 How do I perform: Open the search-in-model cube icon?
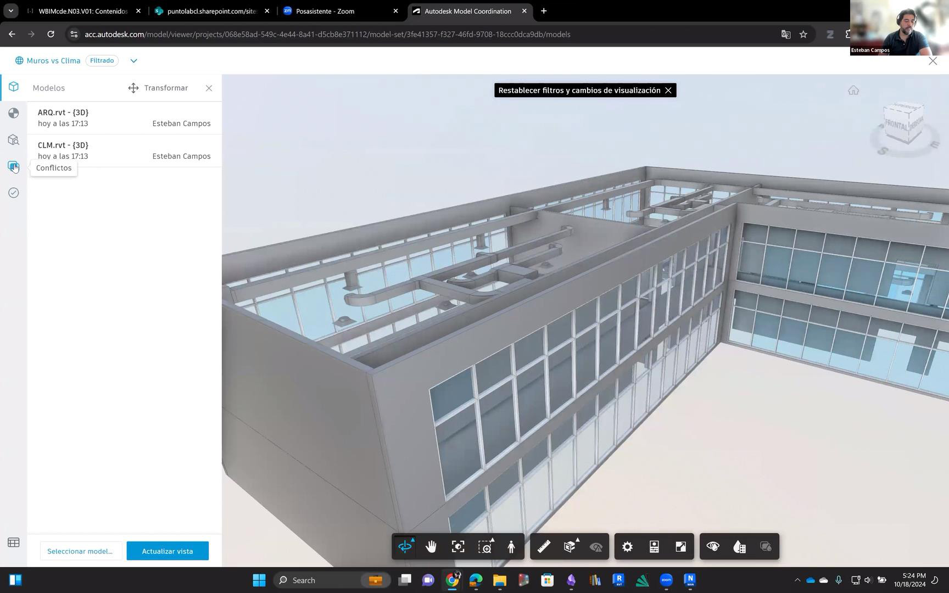point(13,139)
